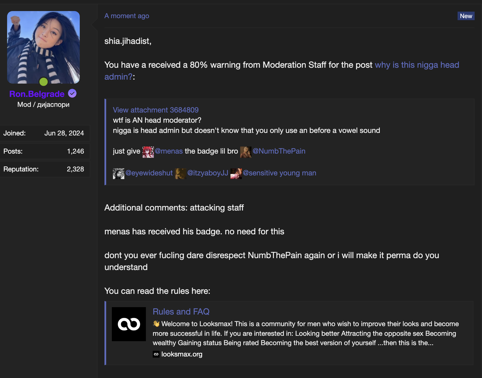Click the Looksmax infinity logo thumbnail
The image size is (482, 378).
tap(129, 324)
